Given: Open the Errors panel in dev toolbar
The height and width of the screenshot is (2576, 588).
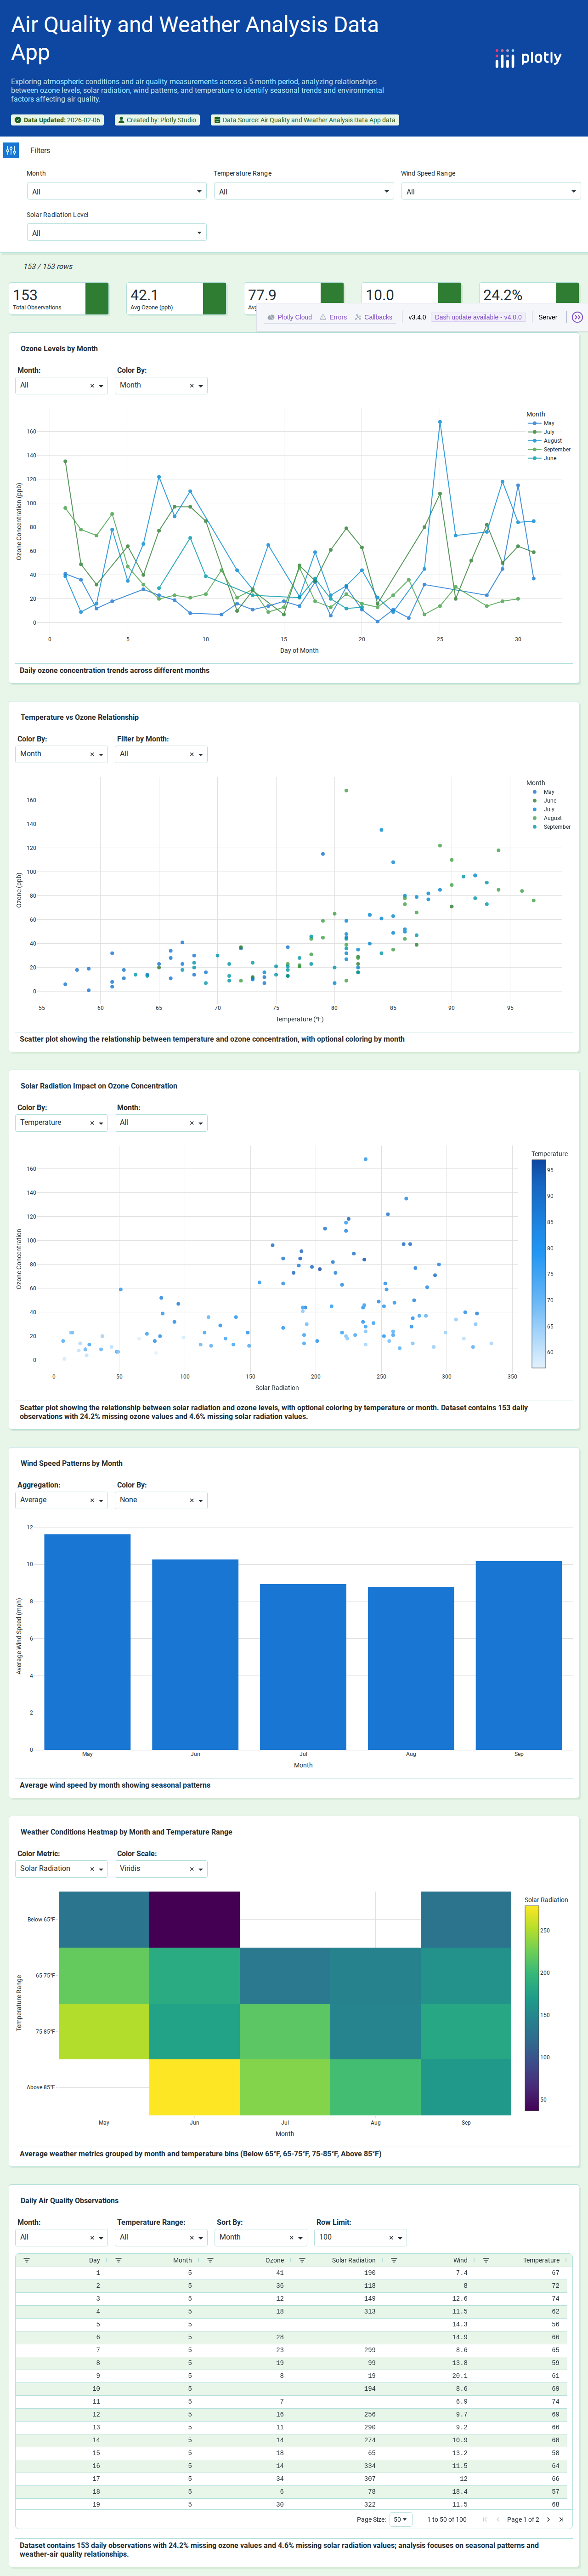Looking at the screenshot, I should pyautogui.click(x=333, y=317).
